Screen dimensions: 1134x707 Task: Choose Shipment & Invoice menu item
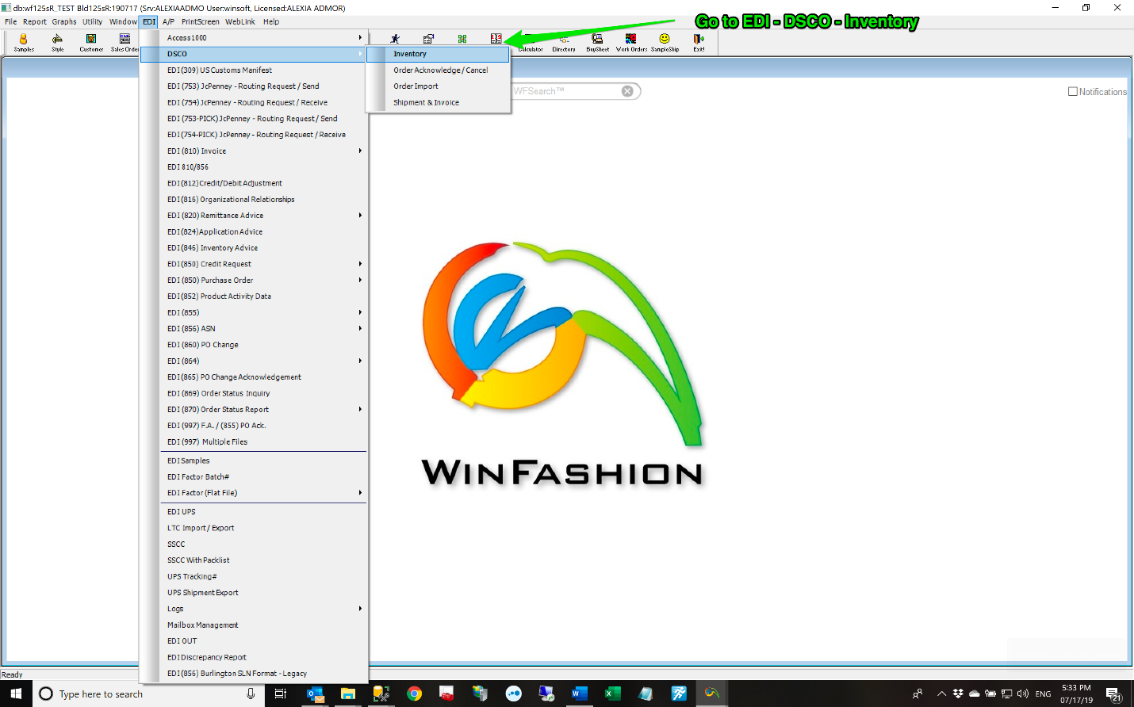438,102
